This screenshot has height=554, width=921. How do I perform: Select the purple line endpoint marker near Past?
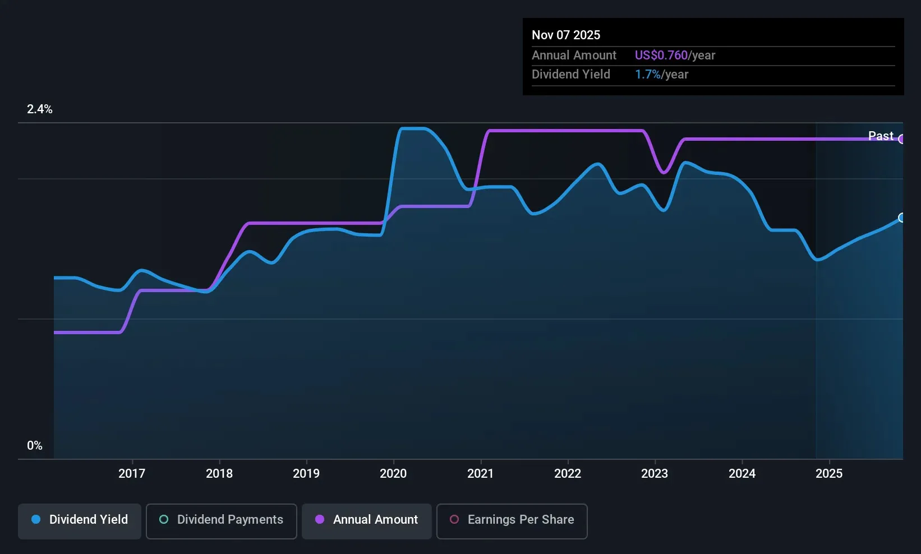(901, 139)
